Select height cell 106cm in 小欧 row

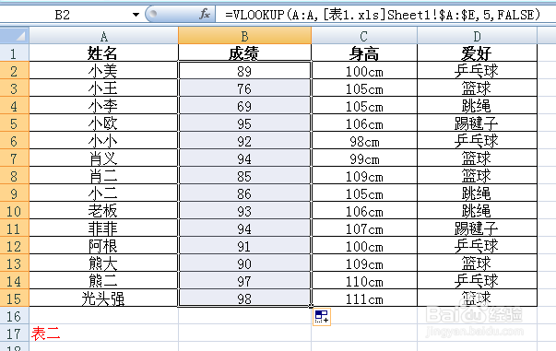[364, 123]
